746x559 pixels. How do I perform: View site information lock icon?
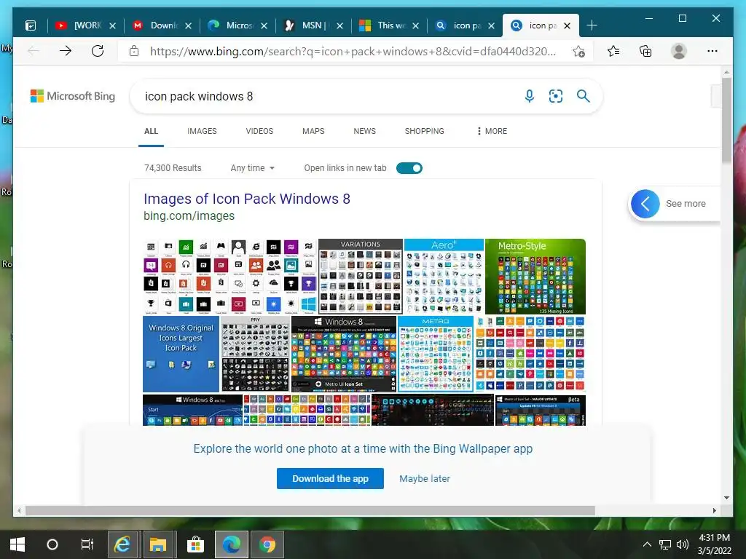click(x=134, y=51)
